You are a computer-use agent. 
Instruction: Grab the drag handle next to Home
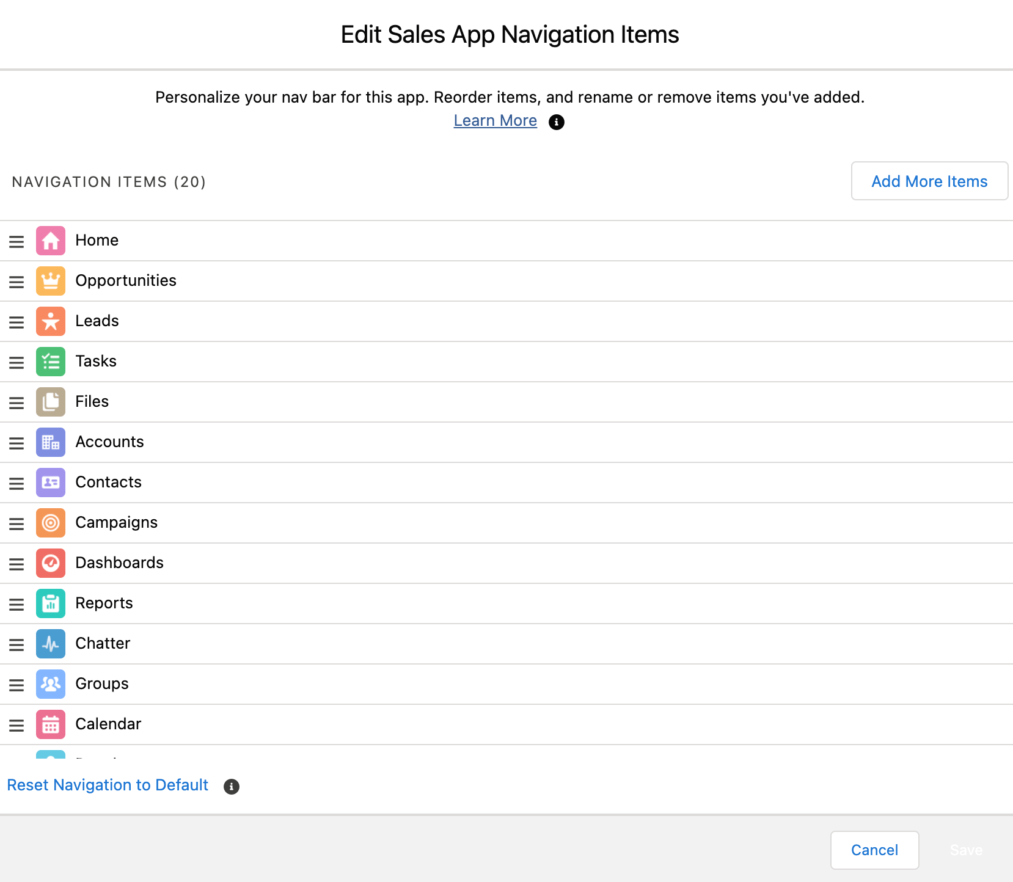click(16, 241)
